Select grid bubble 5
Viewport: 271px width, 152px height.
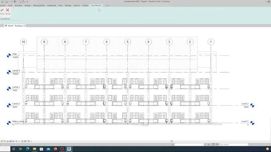(x=127, y=42)
